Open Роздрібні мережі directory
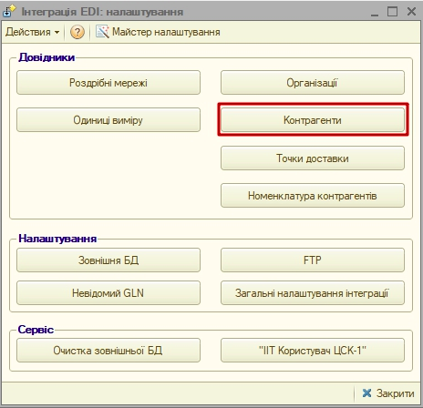423x408 pixels. [x=108, y=83]
